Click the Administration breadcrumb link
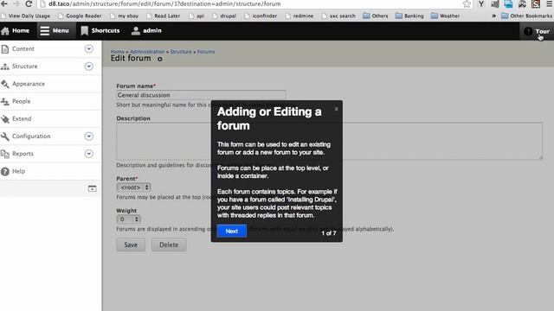 tap(147, 52)
